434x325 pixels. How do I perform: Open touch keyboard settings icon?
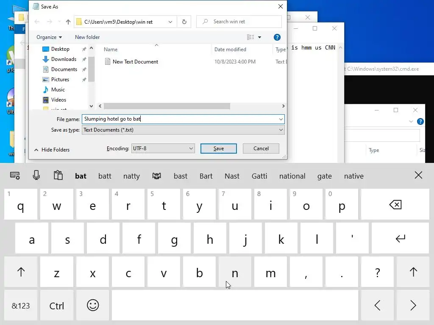click(15, 176)
